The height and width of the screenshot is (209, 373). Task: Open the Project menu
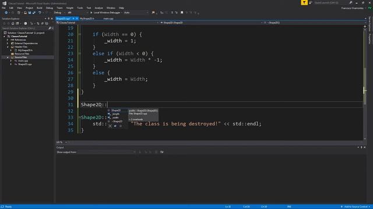tap(29, 8)
